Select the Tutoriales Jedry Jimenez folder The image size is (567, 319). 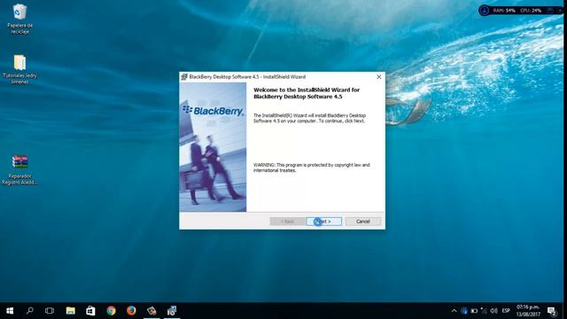[19, 69]
